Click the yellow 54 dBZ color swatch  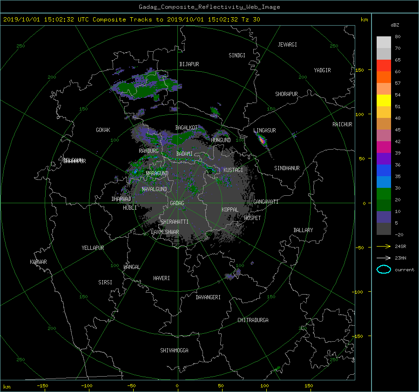[x=384, y=101]
